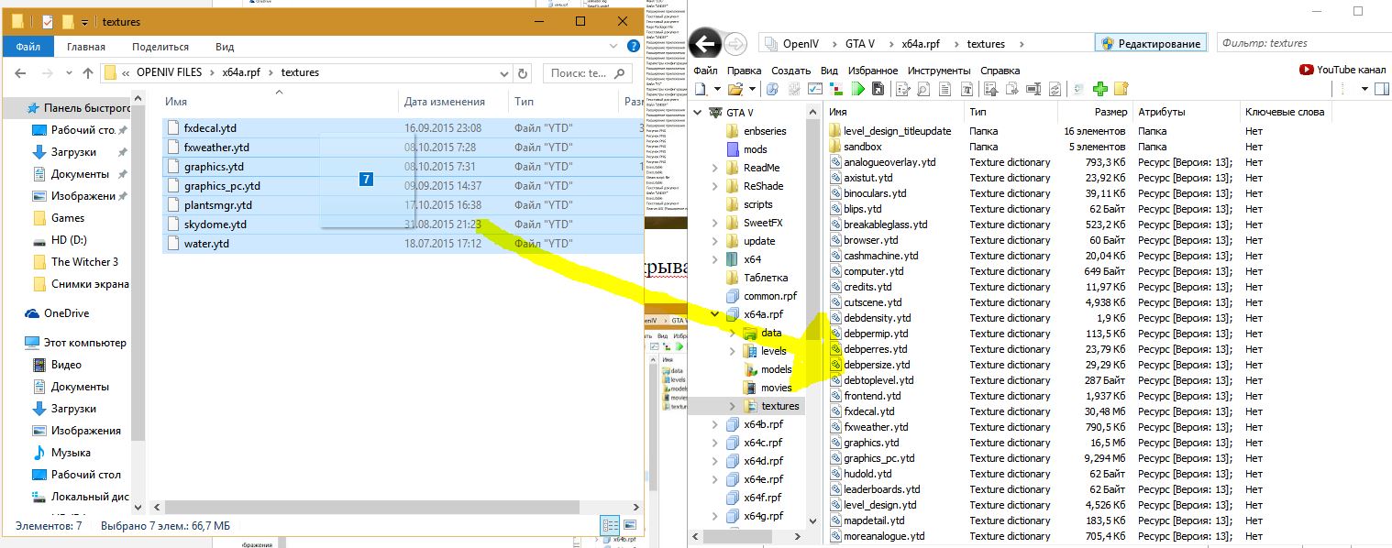
Task: Open Explorer quick access toolbar dropdown
Action: coord(85,21)
